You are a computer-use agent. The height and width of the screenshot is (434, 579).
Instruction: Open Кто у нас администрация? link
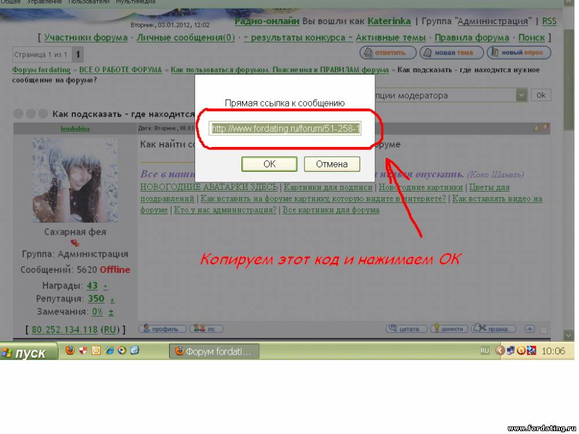tap(225, 210)
